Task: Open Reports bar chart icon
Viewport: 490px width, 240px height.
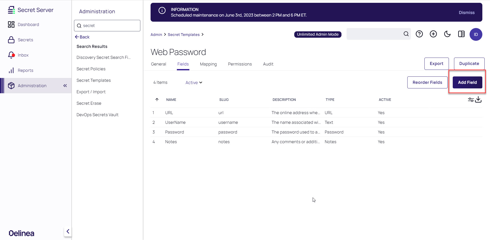Action: click(x=11, y=70)
